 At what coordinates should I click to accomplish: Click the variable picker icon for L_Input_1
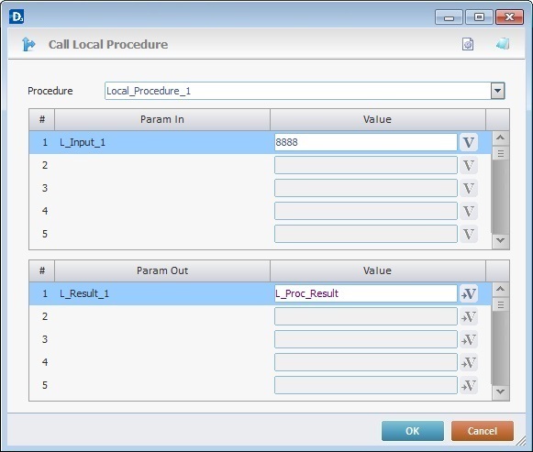pos(469,142)
